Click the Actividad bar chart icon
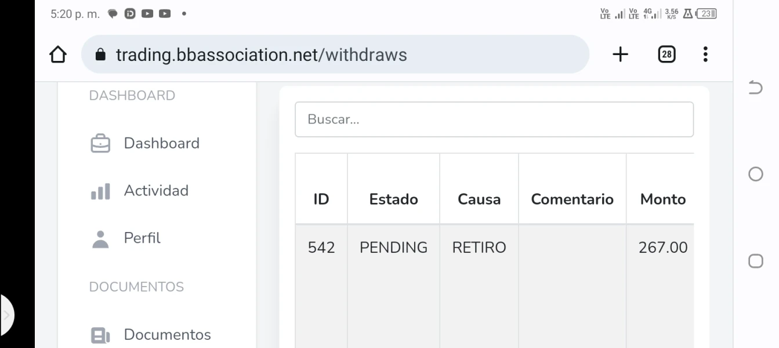The width and height of the screenshot is (779, 348). coord(100,191)
